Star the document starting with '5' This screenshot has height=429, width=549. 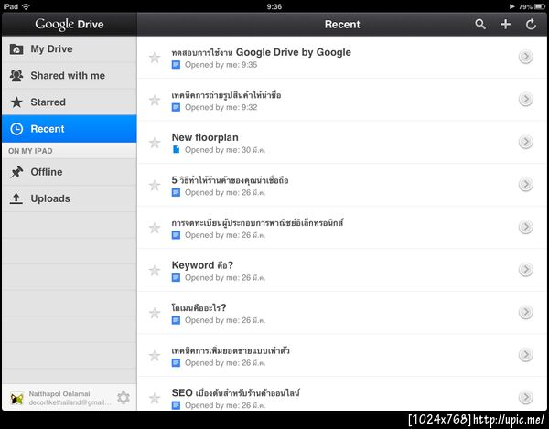pyautogui.click(x=155, y=185)
